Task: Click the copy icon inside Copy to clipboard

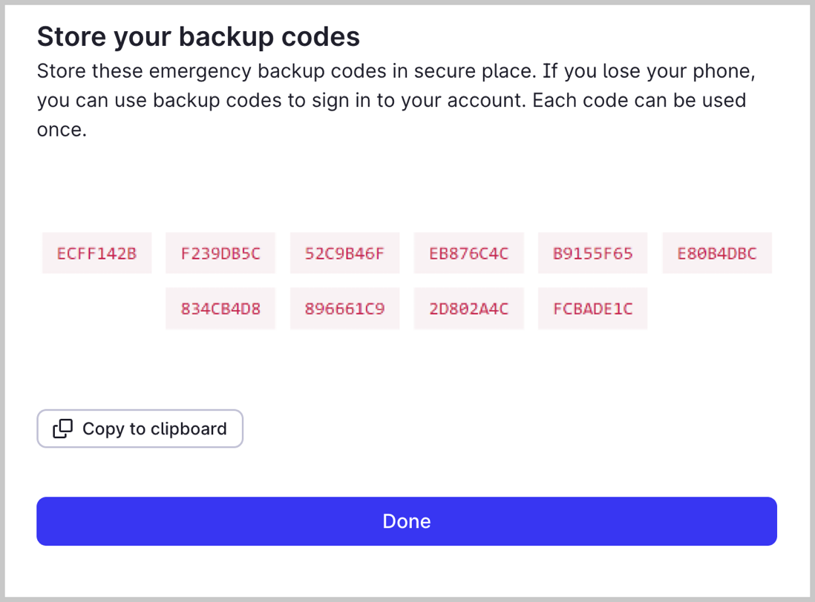Action: tap(63, 429)
